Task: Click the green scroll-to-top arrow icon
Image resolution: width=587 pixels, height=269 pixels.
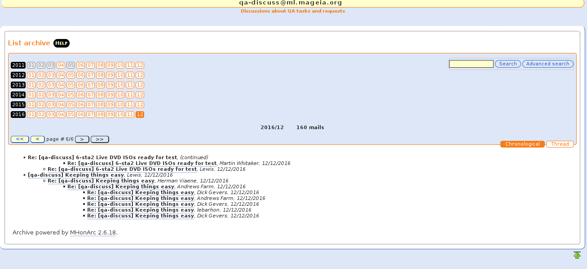Action: [x=577, y=255]
